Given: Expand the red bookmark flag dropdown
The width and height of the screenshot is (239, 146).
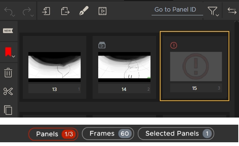Looking at the screenshot, I should (13, 57).
